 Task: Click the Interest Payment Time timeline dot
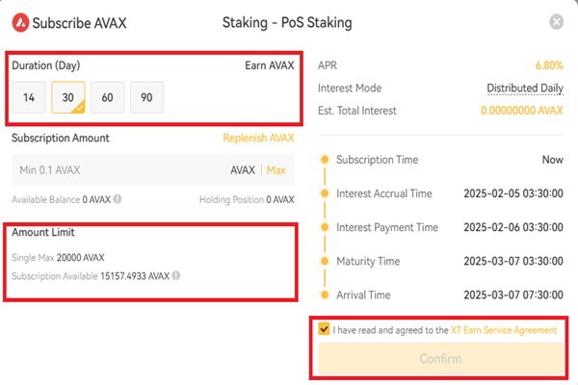tap(325, 227)
